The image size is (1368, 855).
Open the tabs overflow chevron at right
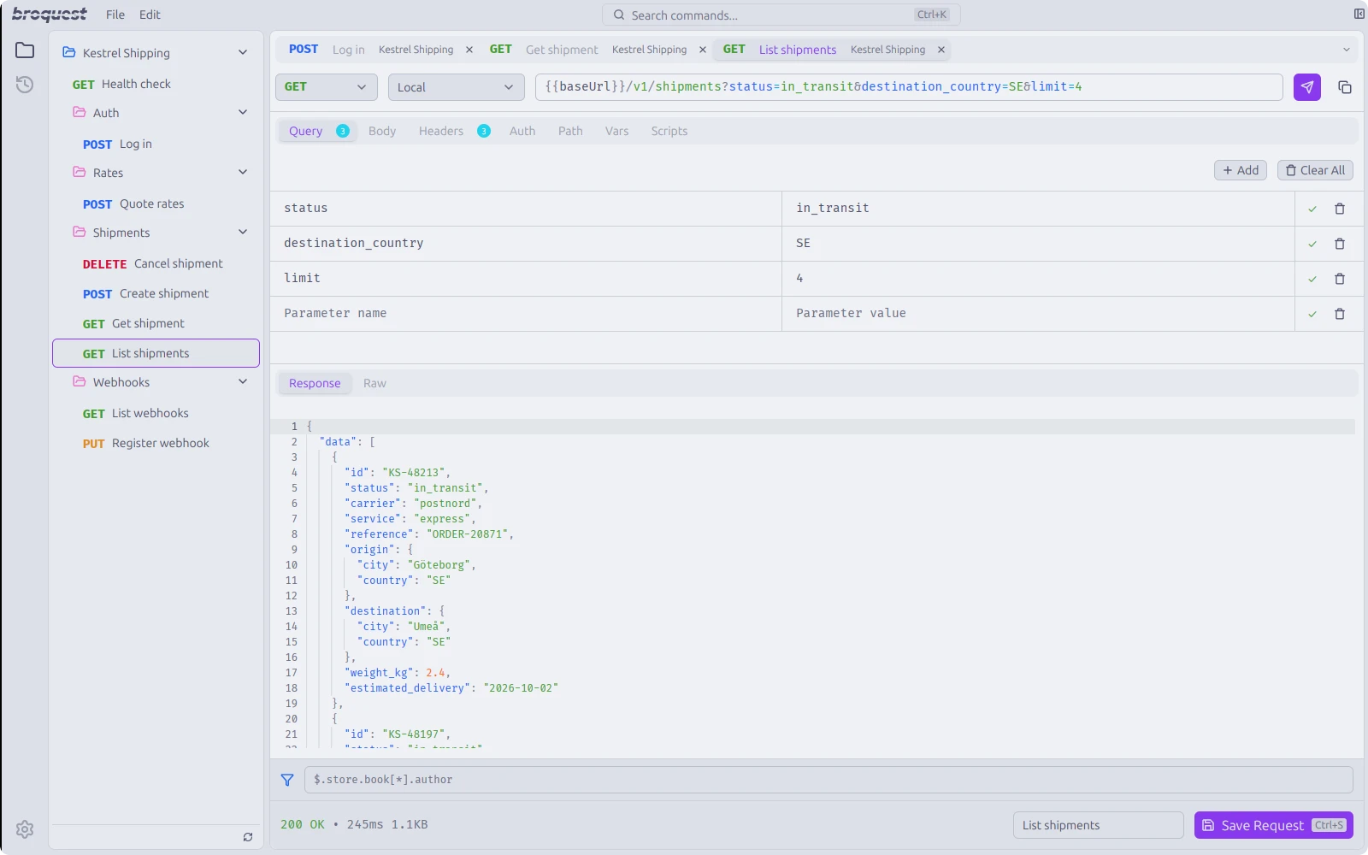click(x=1347, y=50)
